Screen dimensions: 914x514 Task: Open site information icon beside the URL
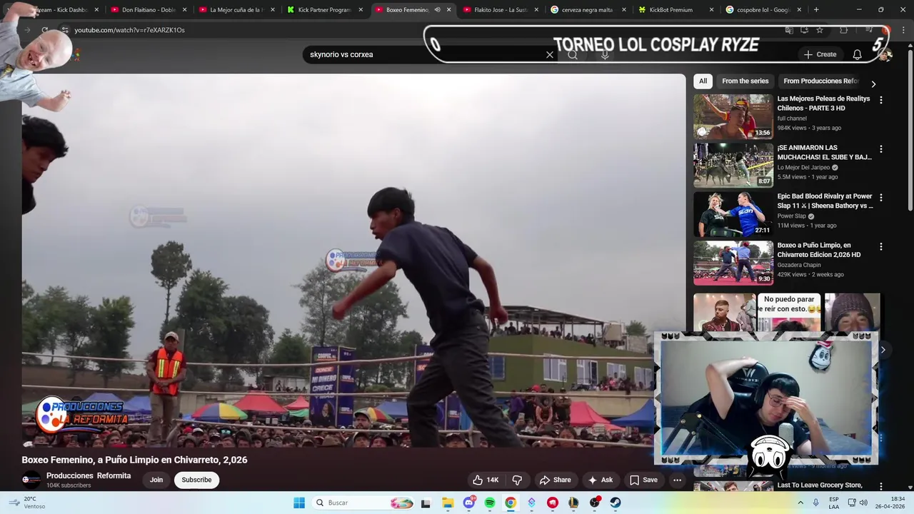tap(64, 30)
